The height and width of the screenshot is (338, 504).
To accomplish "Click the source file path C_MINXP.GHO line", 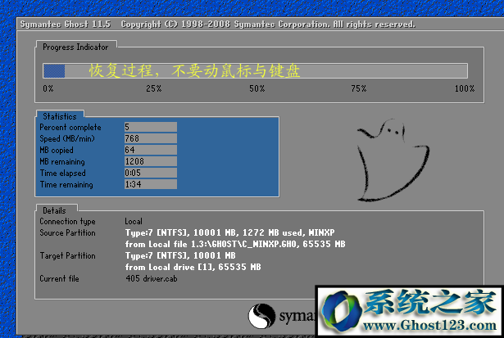I will (x=235, y=244).
